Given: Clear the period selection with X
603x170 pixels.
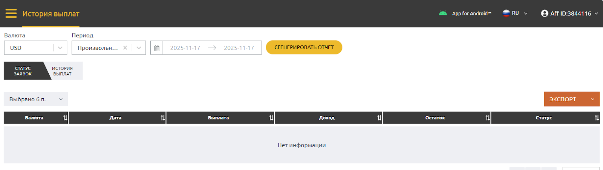Looking at the screenshot, I should pos(125,48).
